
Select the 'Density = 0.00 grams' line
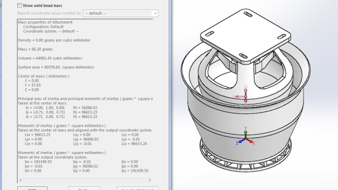point(54,40)
